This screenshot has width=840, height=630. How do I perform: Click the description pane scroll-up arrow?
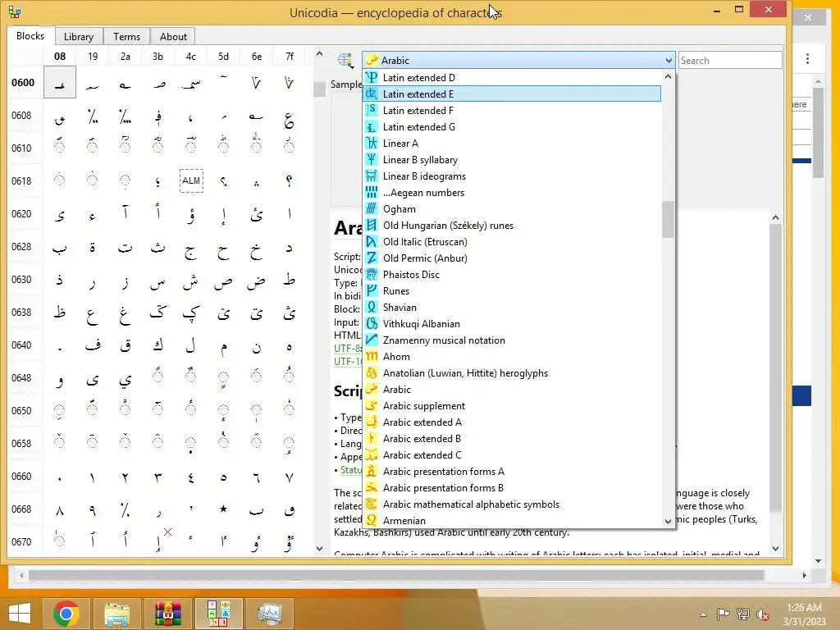click(775, 217)
